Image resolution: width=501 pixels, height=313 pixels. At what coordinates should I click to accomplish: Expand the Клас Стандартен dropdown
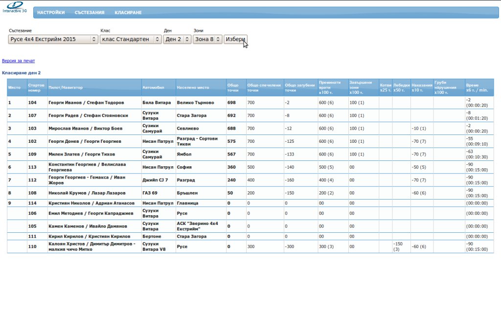pyautogui.click(x=131, y=39)
